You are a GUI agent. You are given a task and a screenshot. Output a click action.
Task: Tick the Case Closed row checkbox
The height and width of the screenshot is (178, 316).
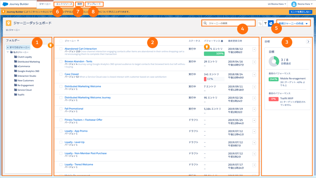tap(61, 74)
